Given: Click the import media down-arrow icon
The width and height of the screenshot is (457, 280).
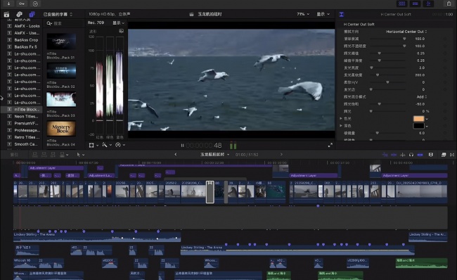Looking at the screenshot, I should coord(8,4).
